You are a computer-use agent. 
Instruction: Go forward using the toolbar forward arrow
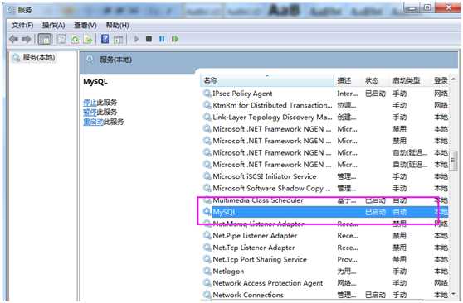pos(27,39)
